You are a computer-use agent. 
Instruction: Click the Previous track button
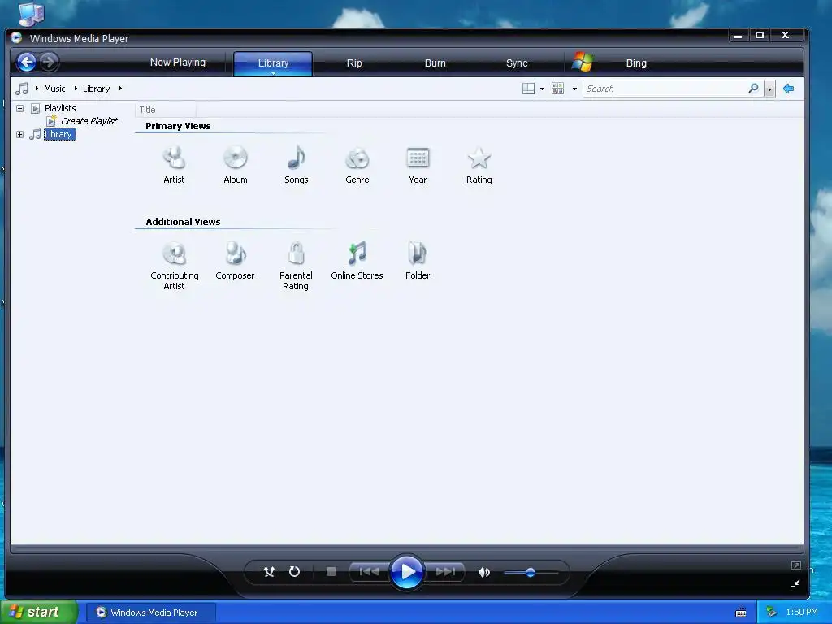pyautogui.click(x=370, y=571)
